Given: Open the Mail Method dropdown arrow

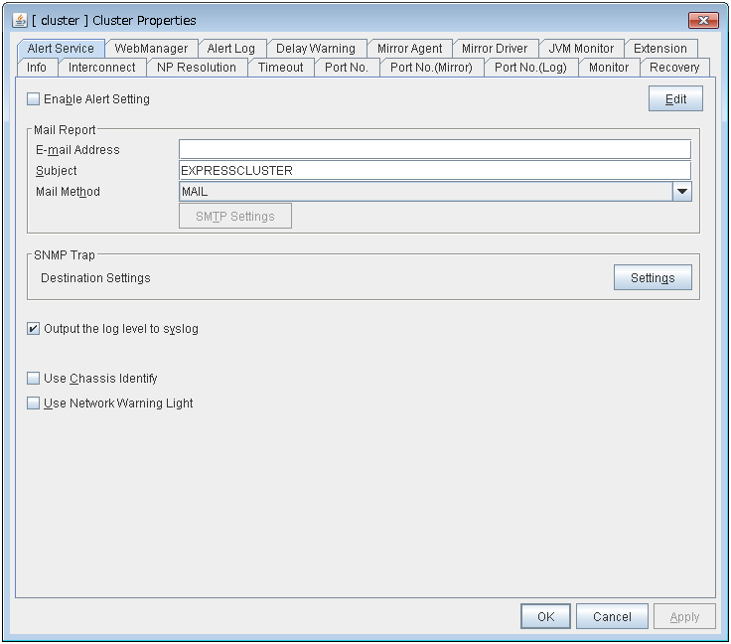Looking at the screenshot, I should tap(681, 192).
